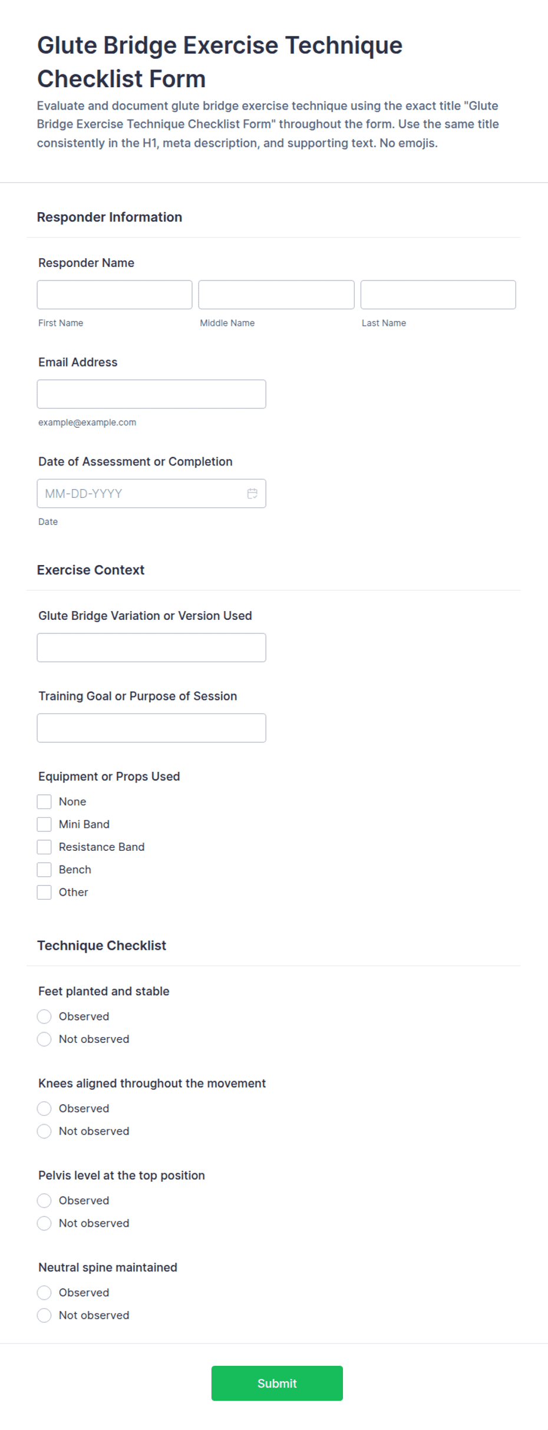Choose Not observed for Pelvis level
This screenshot has width=548, height=1430.
[x=44, y=1223]
